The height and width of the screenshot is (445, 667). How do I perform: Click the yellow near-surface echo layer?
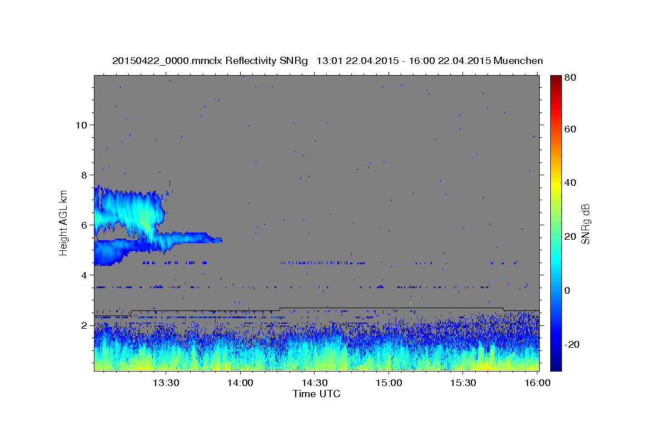pyautogui.click(x=317, y=364)
